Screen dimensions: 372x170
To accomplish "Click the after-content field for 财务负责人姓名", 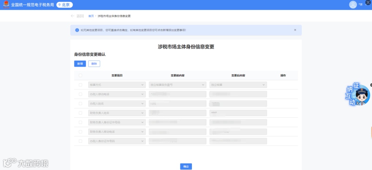I will pyautogui.click(x=238, y=113).
